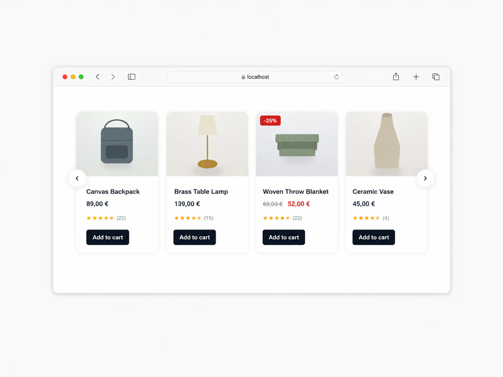Viewport: 503px width, 377px height.
Task: Add the Canvas Backpack to cart
Action: click(108, 237)
